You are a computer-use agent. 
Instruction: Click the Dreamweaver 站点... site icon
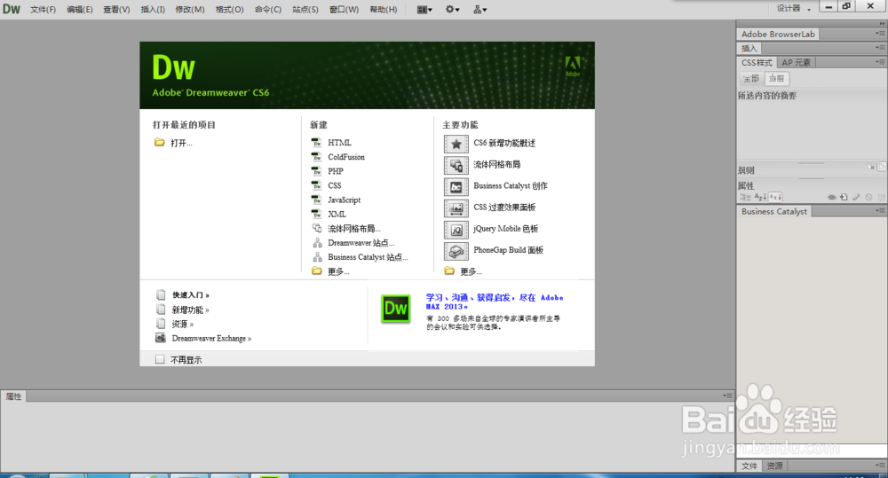[317, 243]
